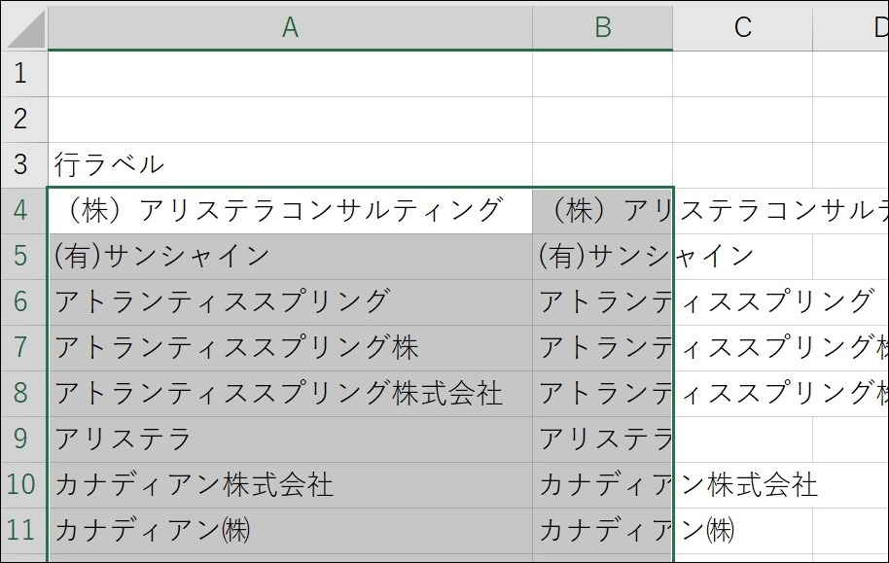Select row 9 header
The image size is (889, 563).
click(x=23, y=440)
